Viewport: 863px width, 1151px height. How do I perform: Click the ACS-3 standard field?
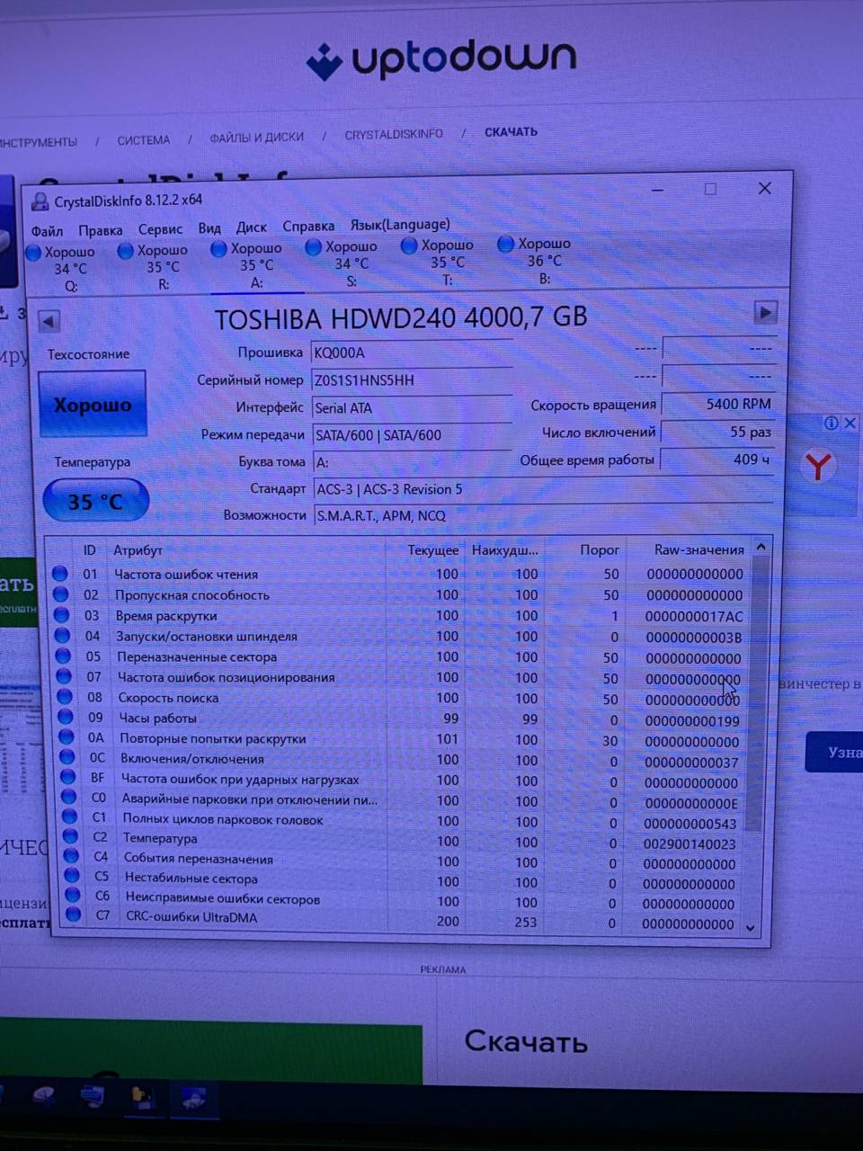(x=543, y=489)
